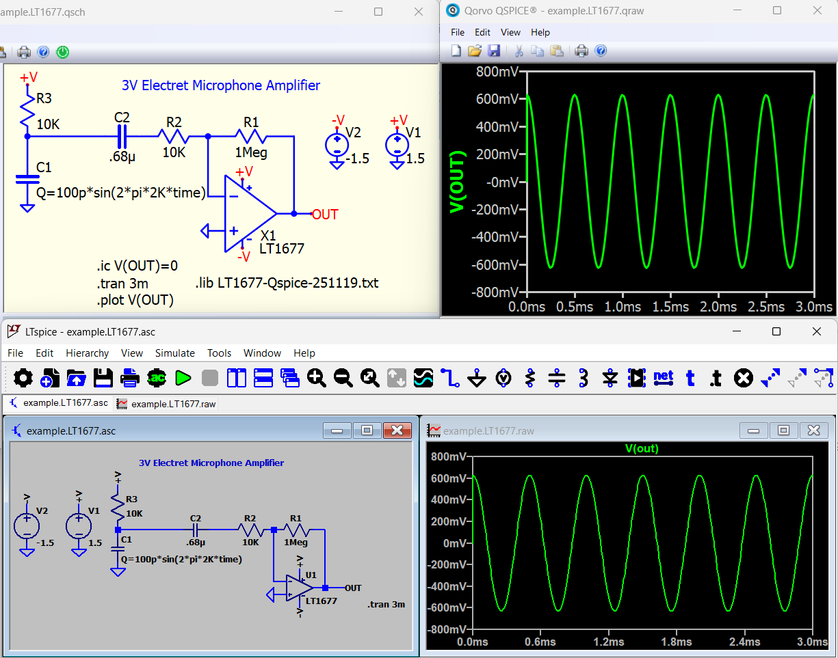Select the inductor component tool

point(584,377)
